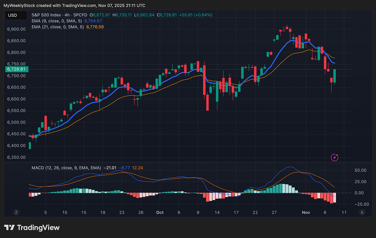
Task: Click the close value C6,728.81
Action: coord(167,15)
